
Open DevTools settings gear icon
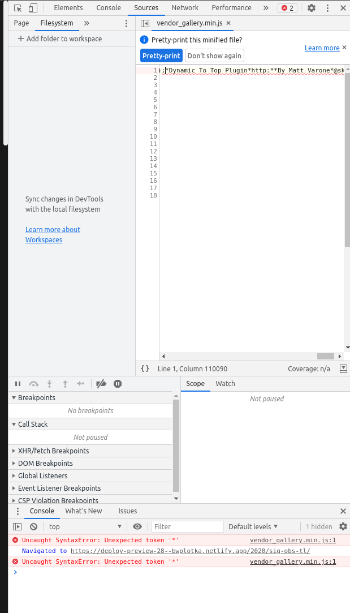(x=312, y=8)
